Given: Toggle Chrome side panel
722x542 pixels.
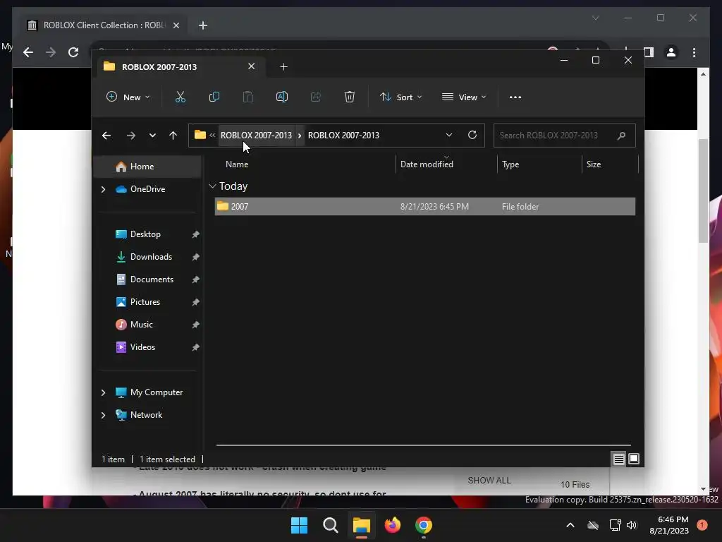Looking at the screenshot, I should 649,52.
